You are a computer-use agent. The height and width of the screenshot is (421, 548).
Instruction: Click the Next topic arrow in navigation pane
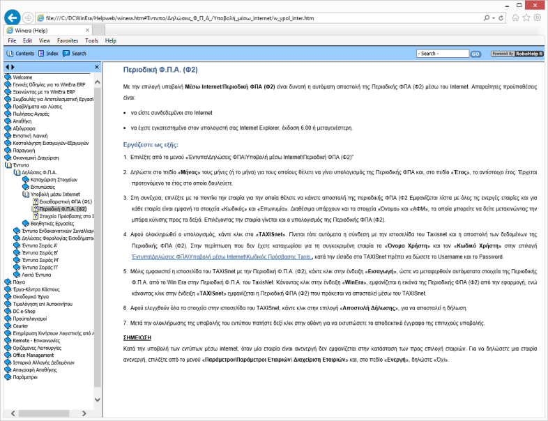pos(13,67)
